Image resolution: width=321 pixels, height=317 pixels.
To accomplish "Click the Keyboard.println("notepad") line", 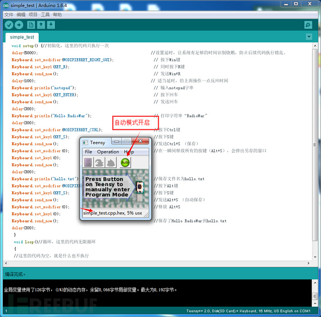I will pyautogui.click(x=44, y=88).
